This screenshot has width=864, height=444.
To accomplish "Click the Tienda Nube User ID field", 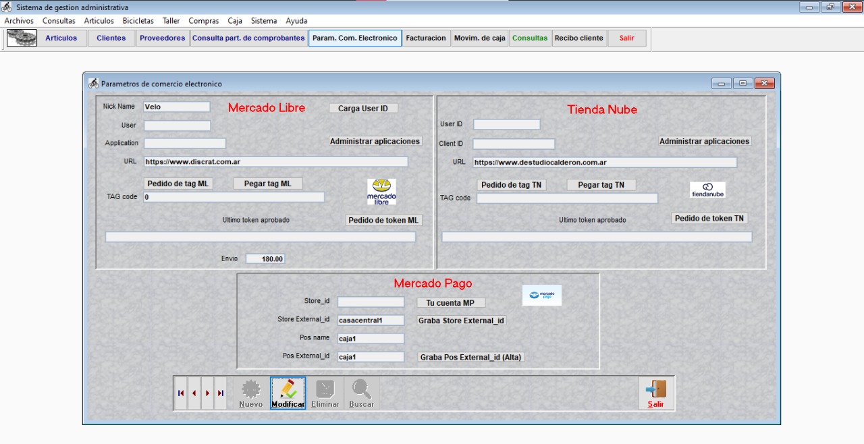I will coord(507,125).
